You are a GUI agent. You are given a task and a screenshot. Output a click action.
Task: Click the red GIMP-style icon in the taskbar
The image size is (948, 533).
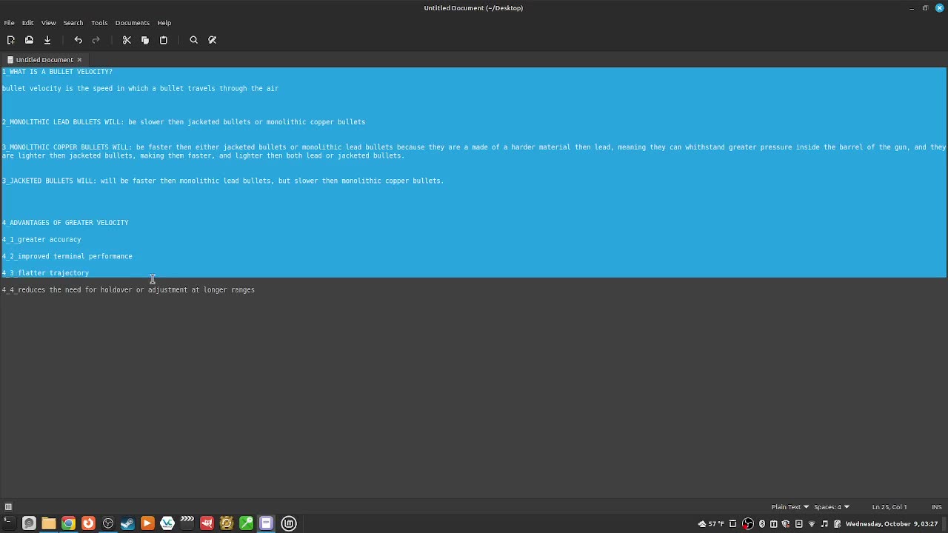pyautogui.click(x=207, y=523)
